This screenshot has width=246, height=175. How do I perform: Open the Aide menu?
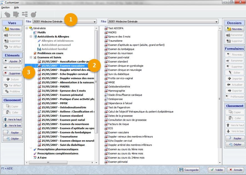click(x=16, y=7)
